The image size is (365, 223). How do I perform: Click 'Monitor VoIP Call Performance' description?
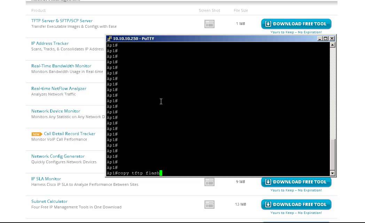59,139
